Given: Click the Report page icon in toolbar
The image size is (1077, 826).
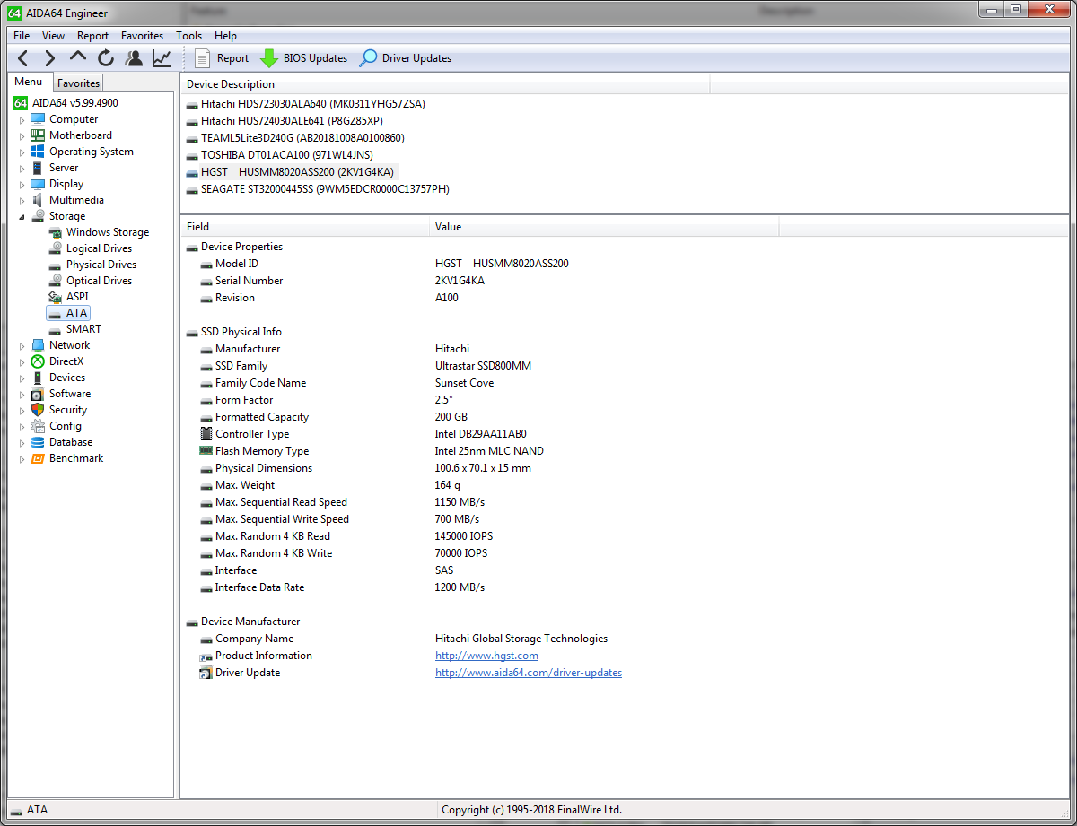Looking at the screenshot, I should 203,58.
